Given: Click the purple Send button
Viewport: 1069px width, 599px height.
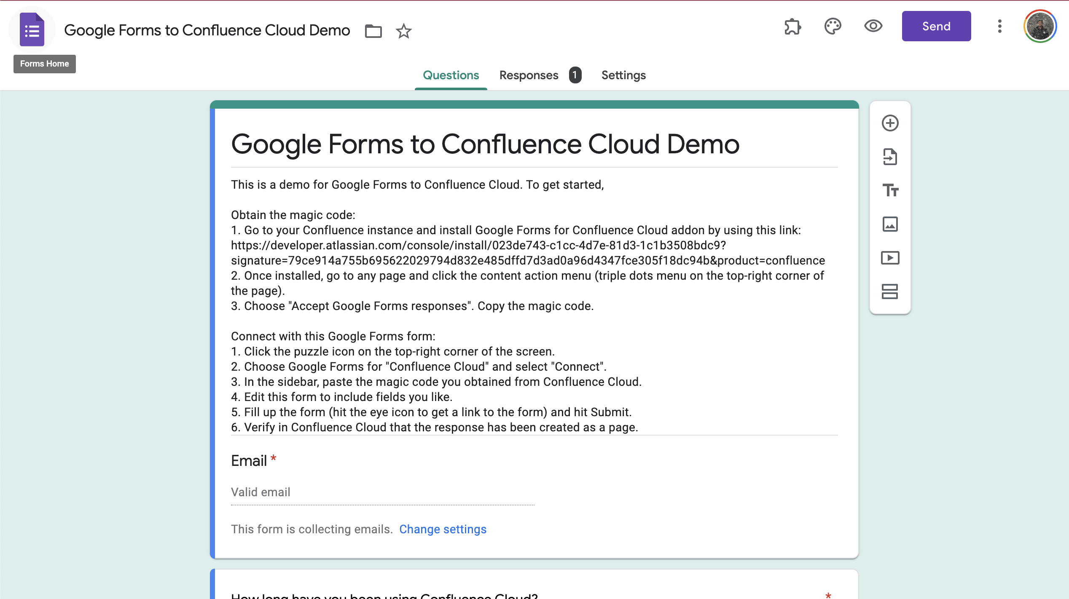Looking at the screenshot, I should tap(936, 27).
